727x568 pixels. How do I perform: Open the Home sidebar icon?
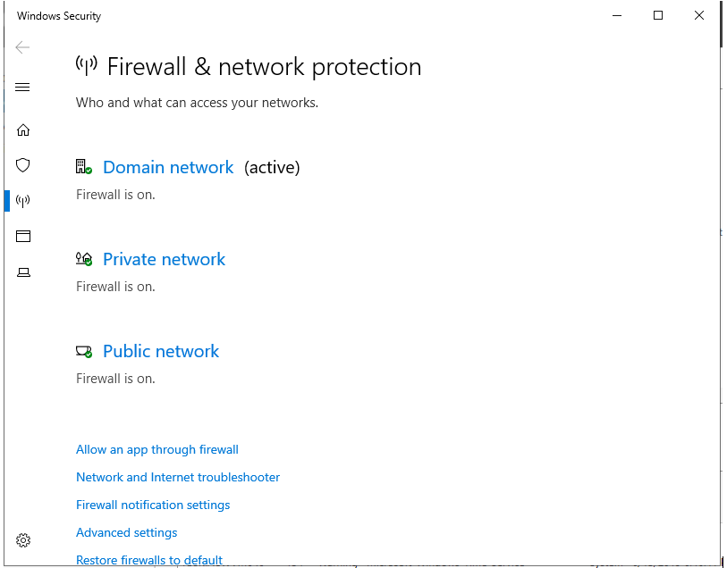point(22,130)
